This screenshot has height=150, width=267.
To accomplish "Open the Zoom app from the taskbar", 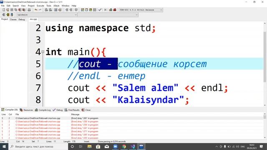I will 116,146.
